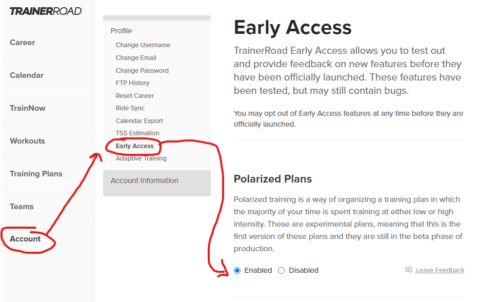Viewport: 479px width, 302px height.
Task: Click the TrainerRoad logo
Action: [46, 11]
